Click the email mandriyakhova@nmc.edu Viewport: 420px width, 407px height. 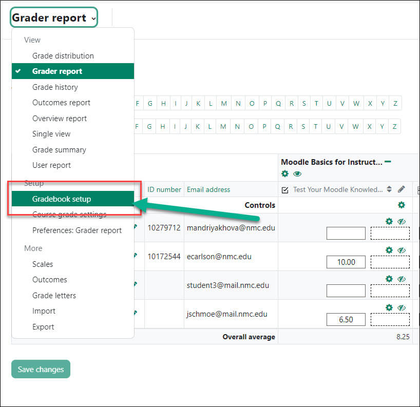tap(231, 228)
